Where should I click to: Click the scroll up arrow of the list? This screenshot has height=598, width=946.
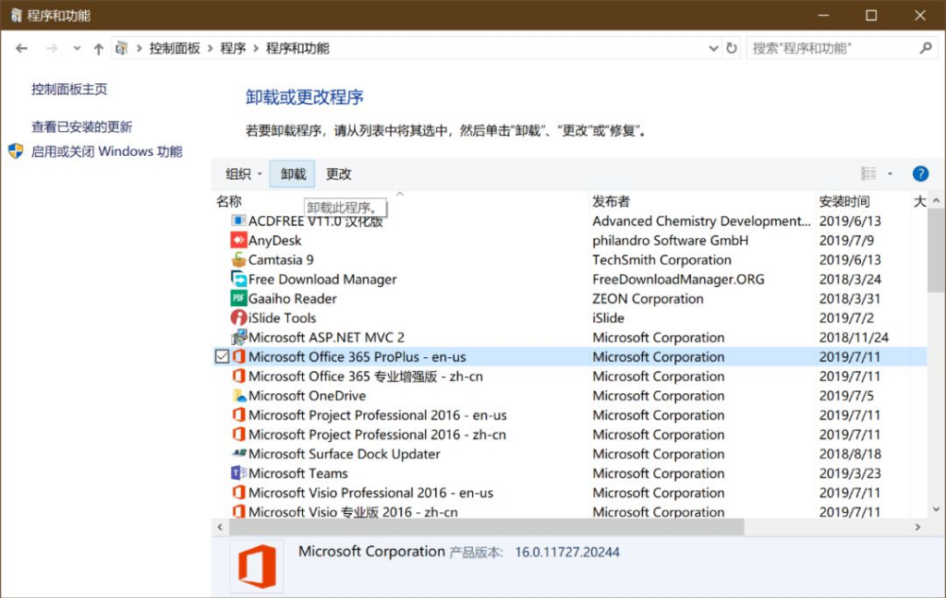coord(936,200)
